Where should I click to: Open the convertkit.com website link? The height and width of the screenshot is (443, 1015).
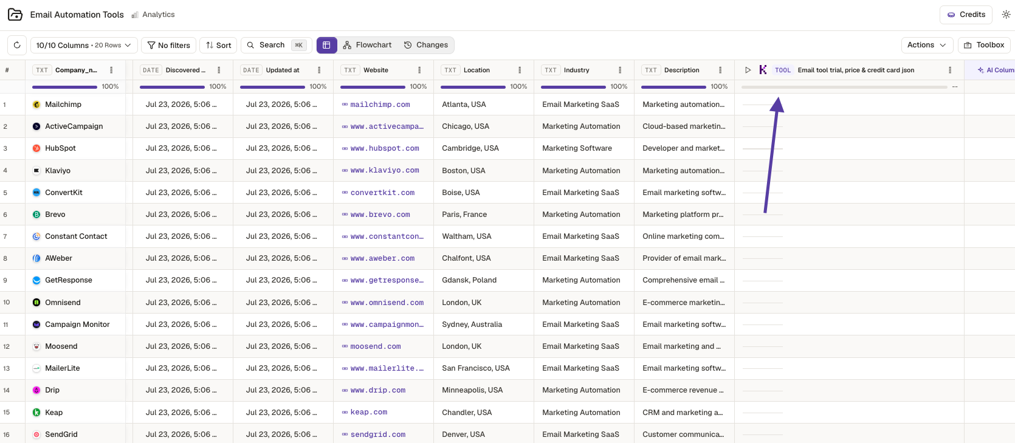(x=382, y=193)
